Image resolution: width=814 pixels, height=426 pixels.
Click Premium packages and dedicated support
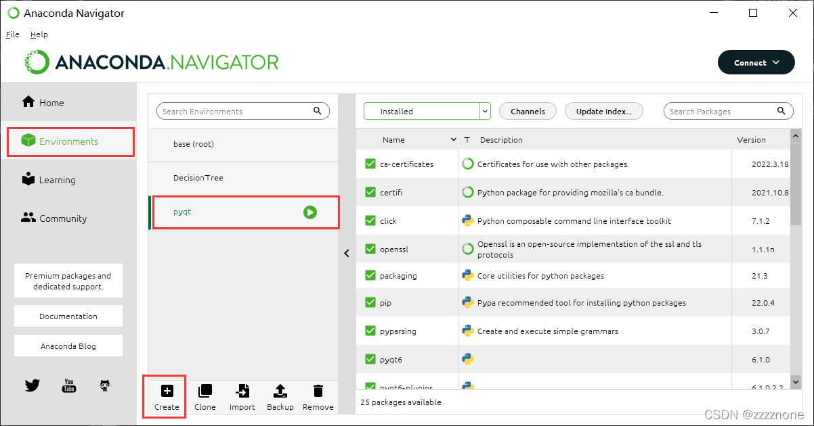[x=68, y=281]
